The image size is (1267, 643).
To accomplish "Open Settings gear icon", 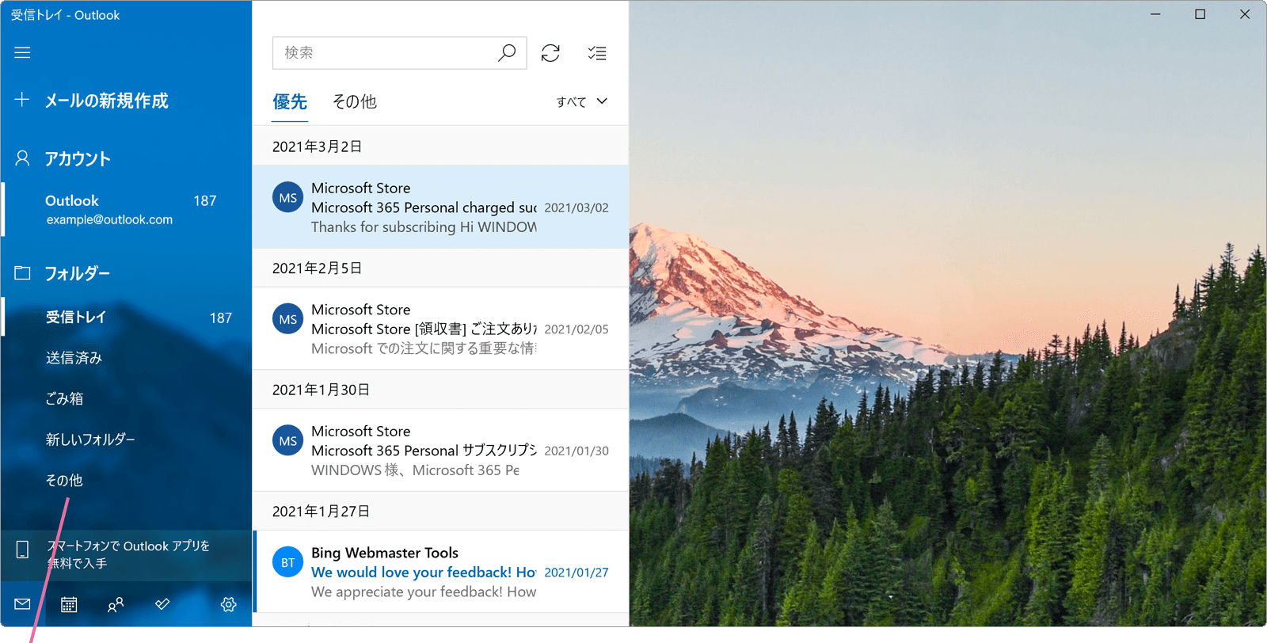I will click(x=229, y=604).
